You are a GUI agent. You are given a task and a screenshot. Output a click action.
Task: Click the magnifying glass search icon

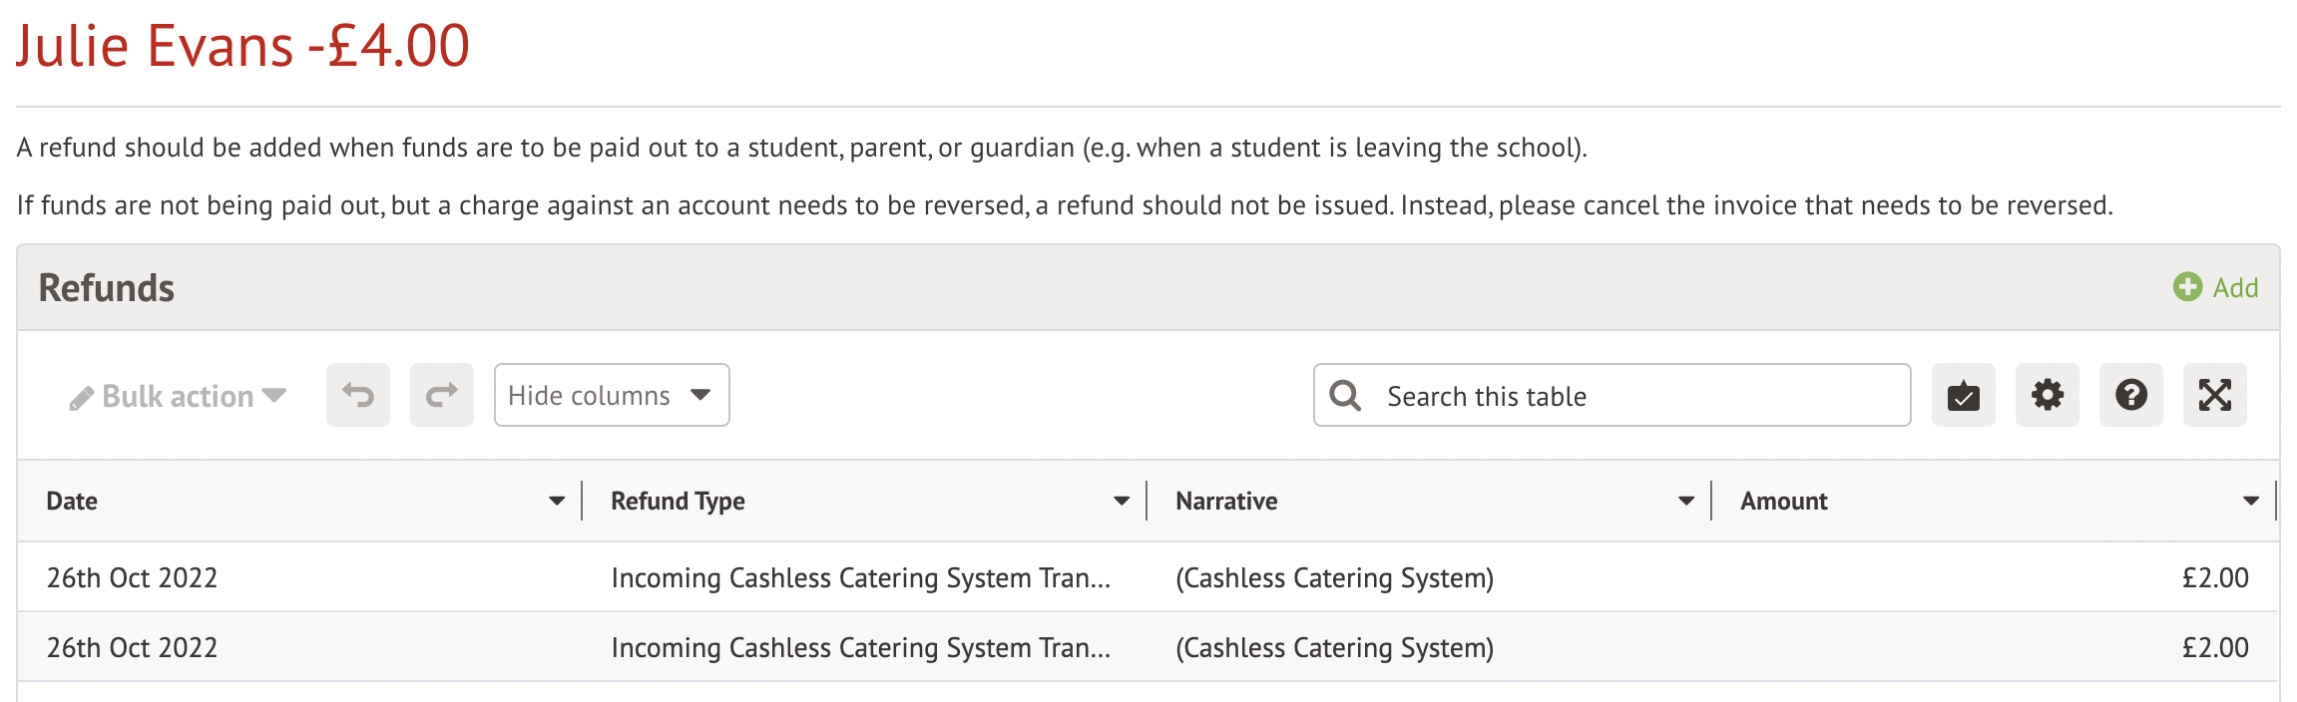[1345, 396]
